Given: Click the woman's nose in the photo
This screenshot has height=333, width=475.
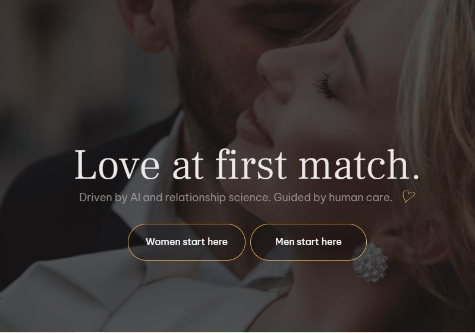Looking at the screenshot, I should coord(274,75).
